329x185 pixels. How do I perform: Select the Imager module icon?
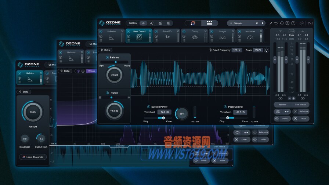223,37
